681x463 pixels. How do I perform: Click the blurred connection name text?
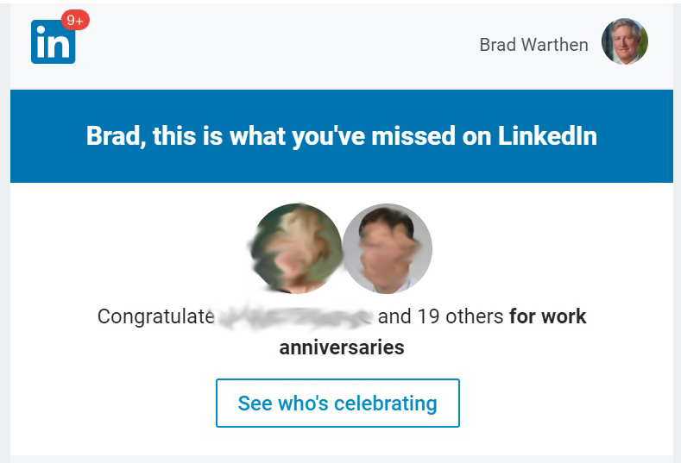point(294,317)
